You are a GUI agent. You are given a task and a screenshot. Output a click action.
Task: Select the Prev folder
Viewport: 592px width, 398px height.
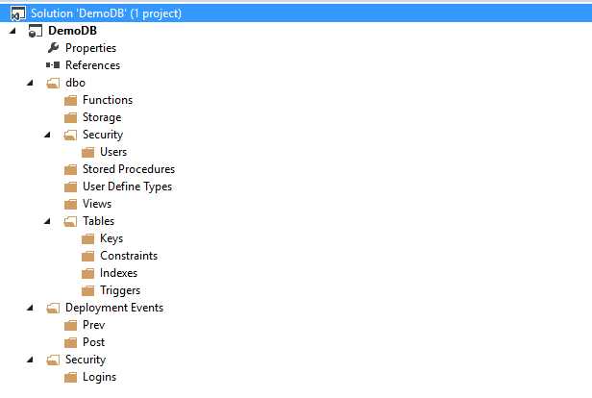(93, 325)
